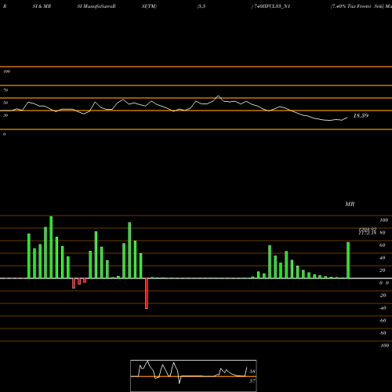Click the '740HFCL33_N1' symbol label
The width and height of the screenshot is (392, 392).
[272, 6]
